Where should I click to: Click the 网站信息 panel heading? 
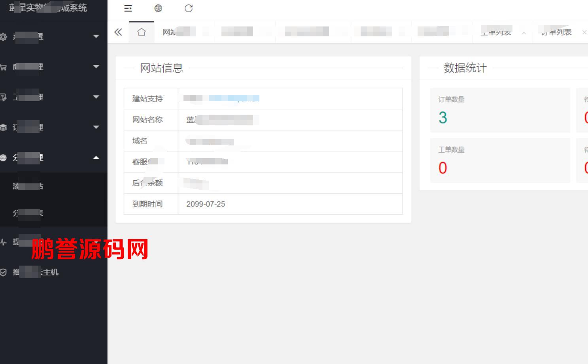[162, 68]
